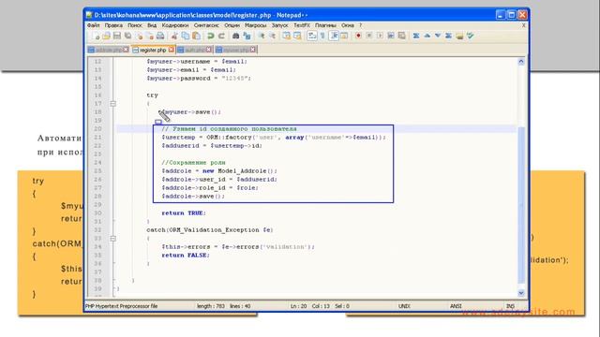
Task: Undo last action with green Undo arrow
Action: click(210, 36)
